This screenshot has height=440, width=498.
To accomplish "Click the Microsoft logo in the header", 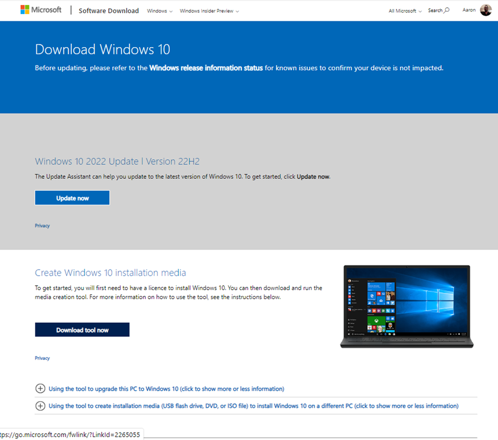I will (41, 10).
